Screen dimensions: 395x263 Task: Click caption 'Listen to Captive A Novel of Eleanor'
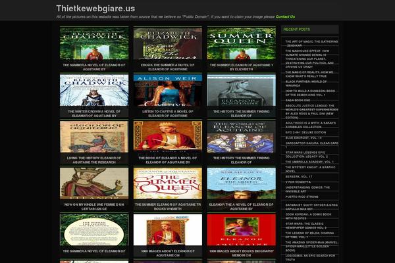point(167,114)
